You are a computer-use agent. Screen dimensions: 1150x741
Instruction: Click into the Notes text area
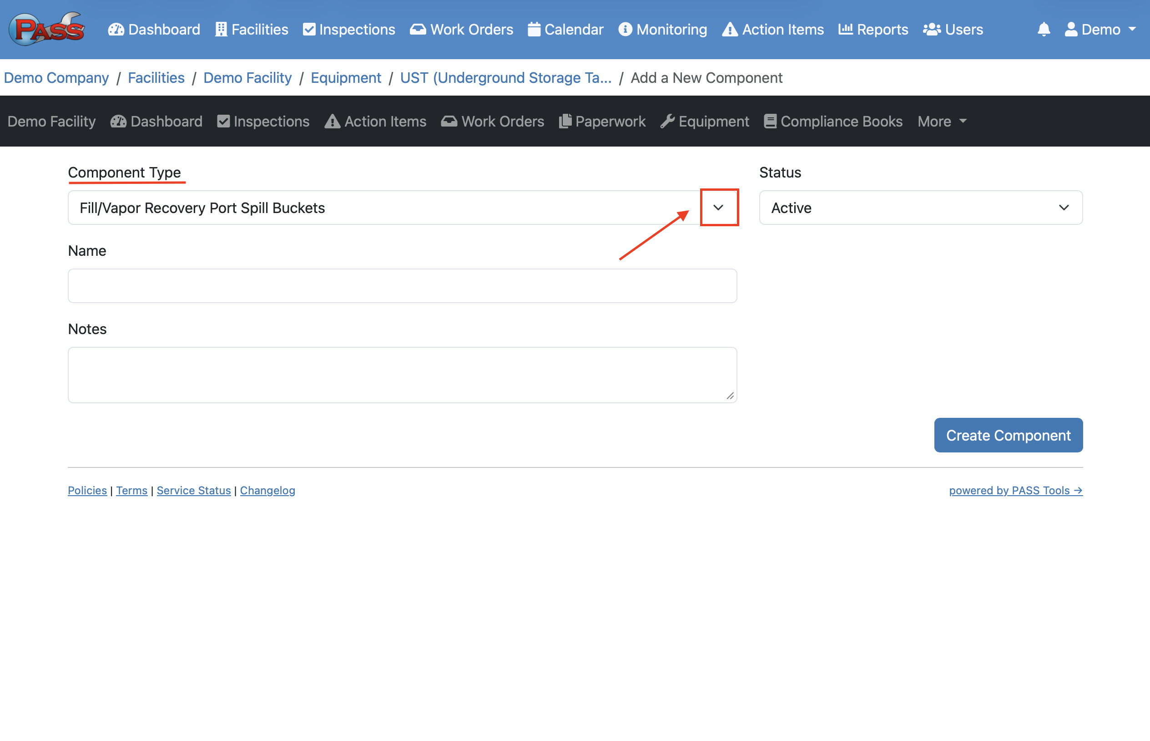coord(402,374)
